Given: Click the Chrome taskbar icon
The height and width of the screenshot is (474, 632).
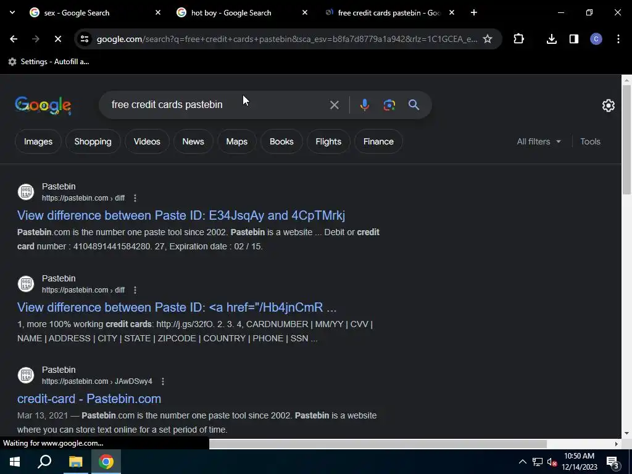Looking at the screenshot, I should [x=106, y=462].
